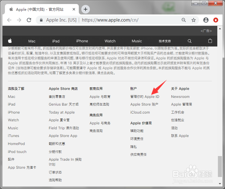The height and width of the screenshot is (189, 225).
Task: Open footer link Genius Bar 天才吧
Action: pos(64,104)
